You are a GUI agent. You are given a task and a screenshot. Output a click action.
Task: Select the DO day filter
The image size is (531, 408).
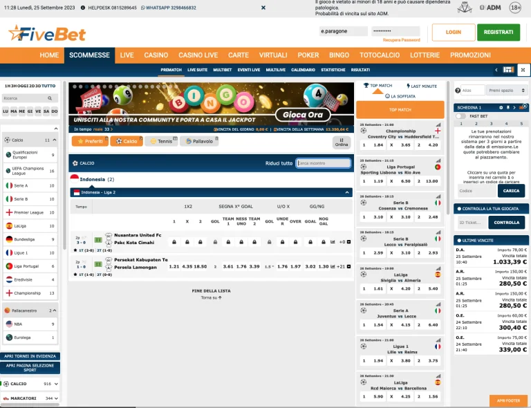point(55,111)
